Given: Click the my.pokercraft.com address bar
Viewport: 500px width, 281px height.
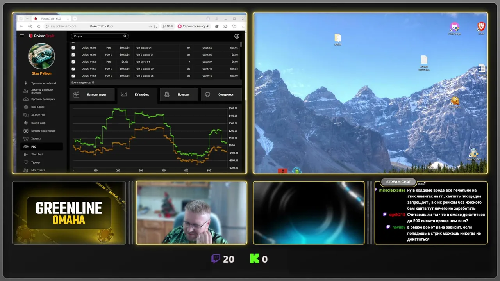Looking at the screenshot, I should pos(63,26).
